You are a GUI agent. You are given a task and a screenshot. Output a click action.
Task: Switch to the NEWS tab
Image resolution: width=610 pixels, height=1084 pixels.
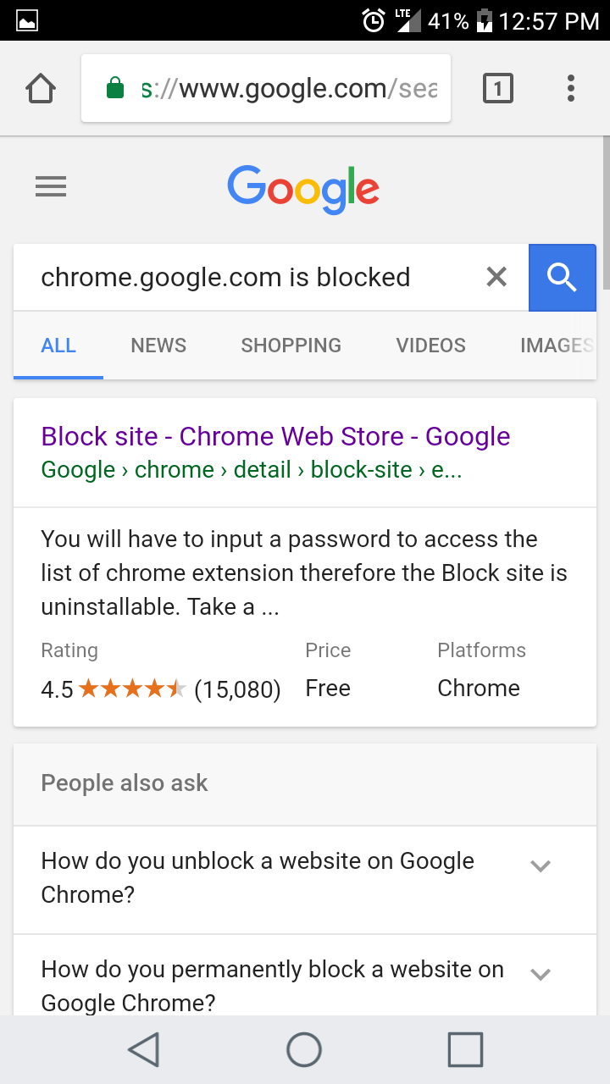coord(158,346)
